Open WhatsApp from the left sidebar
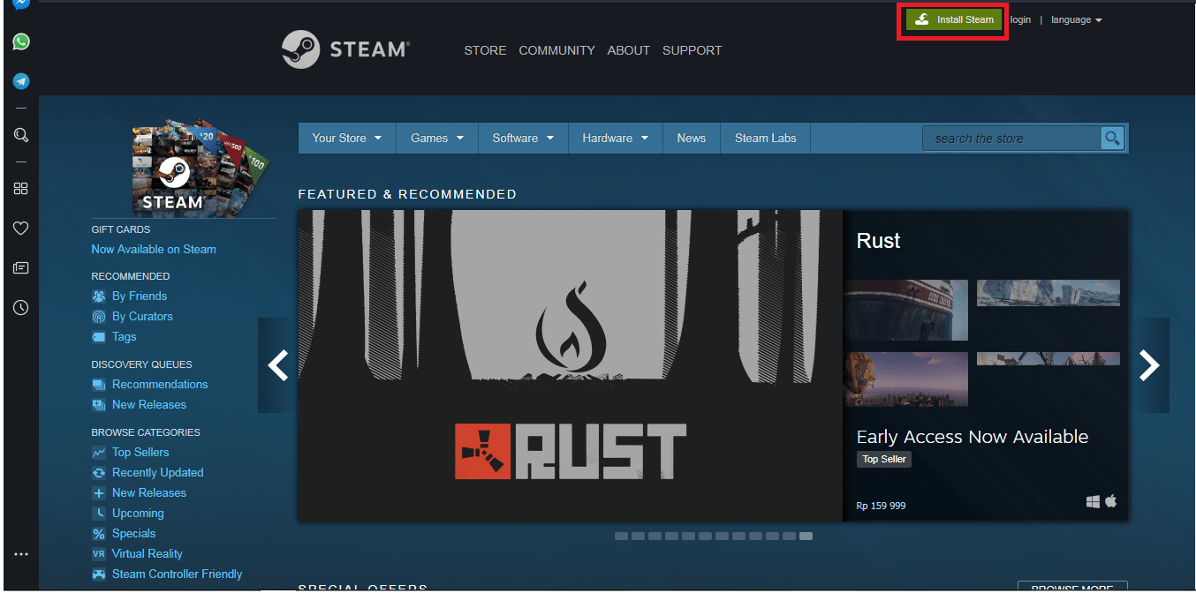The image size is (1196, 593). (20, 41)
